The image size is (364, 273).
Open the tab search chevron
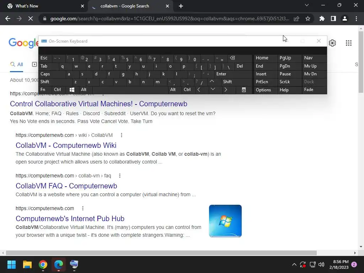(x=307, y=5)
